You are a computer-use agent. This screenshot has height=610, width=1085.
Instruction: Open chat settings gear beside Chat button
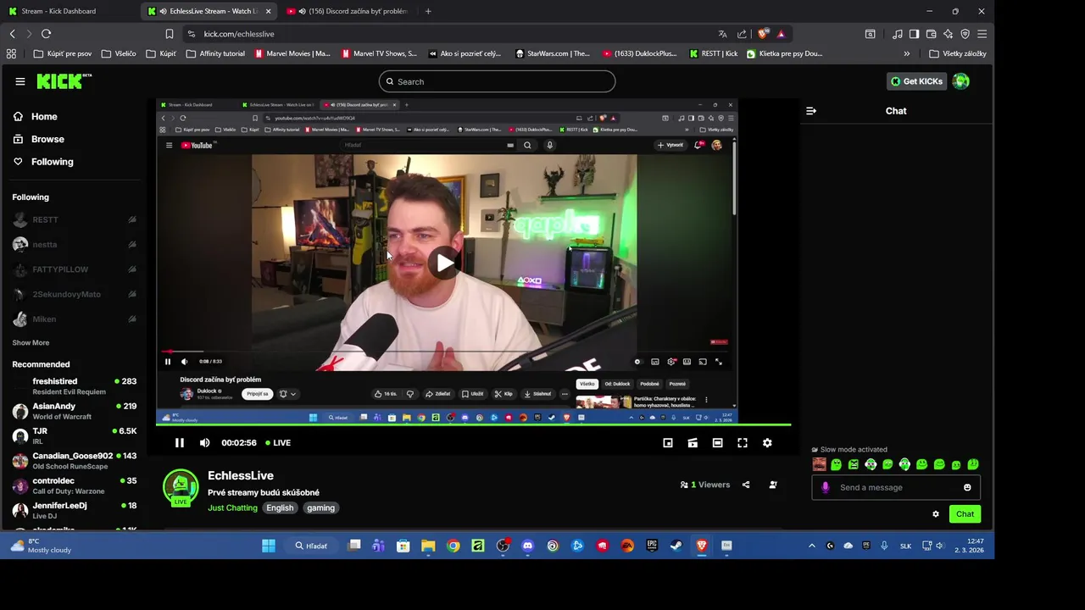coord(936,513)
